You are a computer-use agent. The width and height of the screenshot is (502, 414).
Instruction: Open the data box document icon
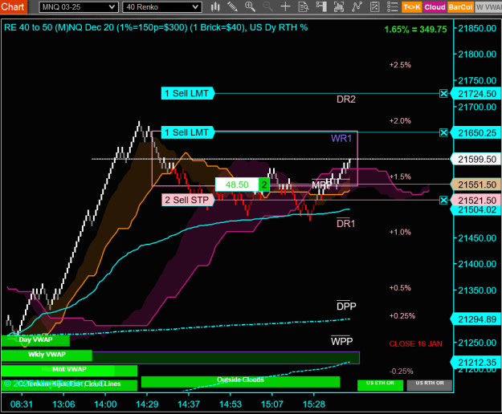(x=303, y=6)
